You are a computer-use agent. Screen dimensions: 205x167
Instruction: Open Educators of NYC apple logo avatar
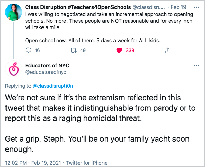pyautogui.click(x=13, y=69)
